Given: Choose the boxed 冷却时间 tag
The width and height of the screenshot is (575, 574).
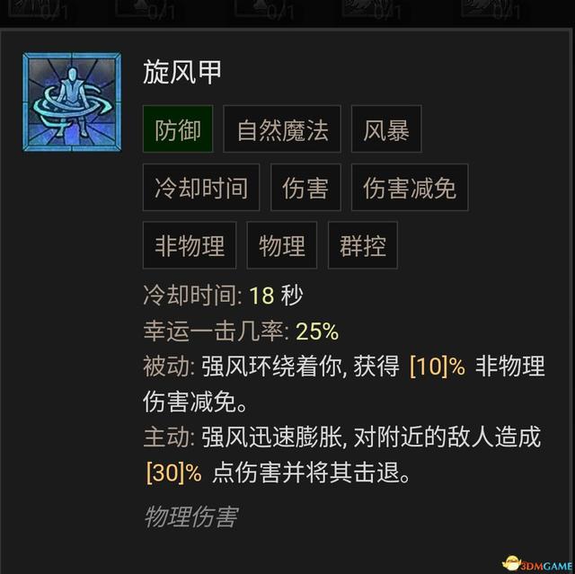Looking at the screenshot, I should click(x=201, y=188).
